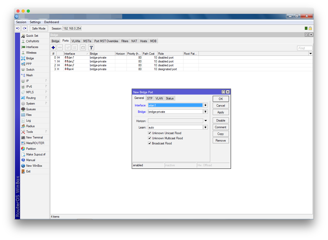Open the Wireless section

31,53
